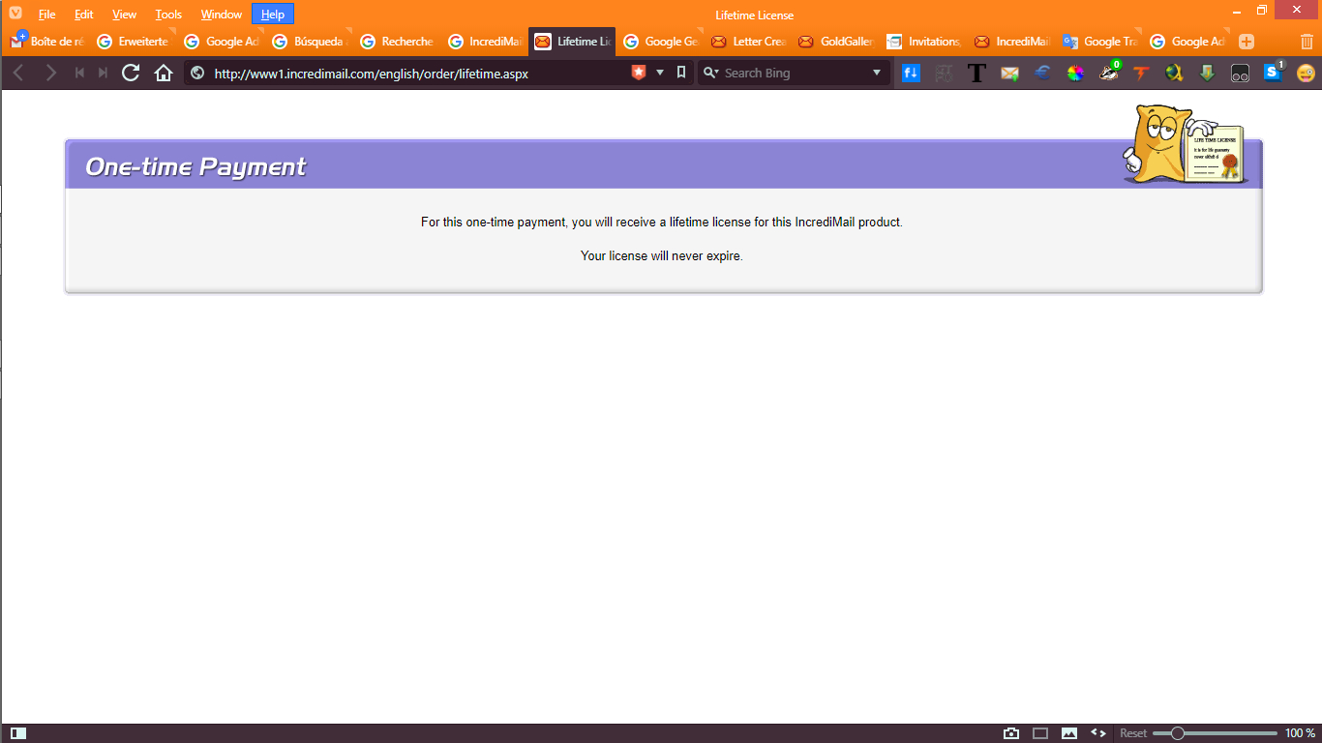This screenshot has width=1322, height=743.
Task: Add a new tab with plus button
Action: pos(1247,42)
